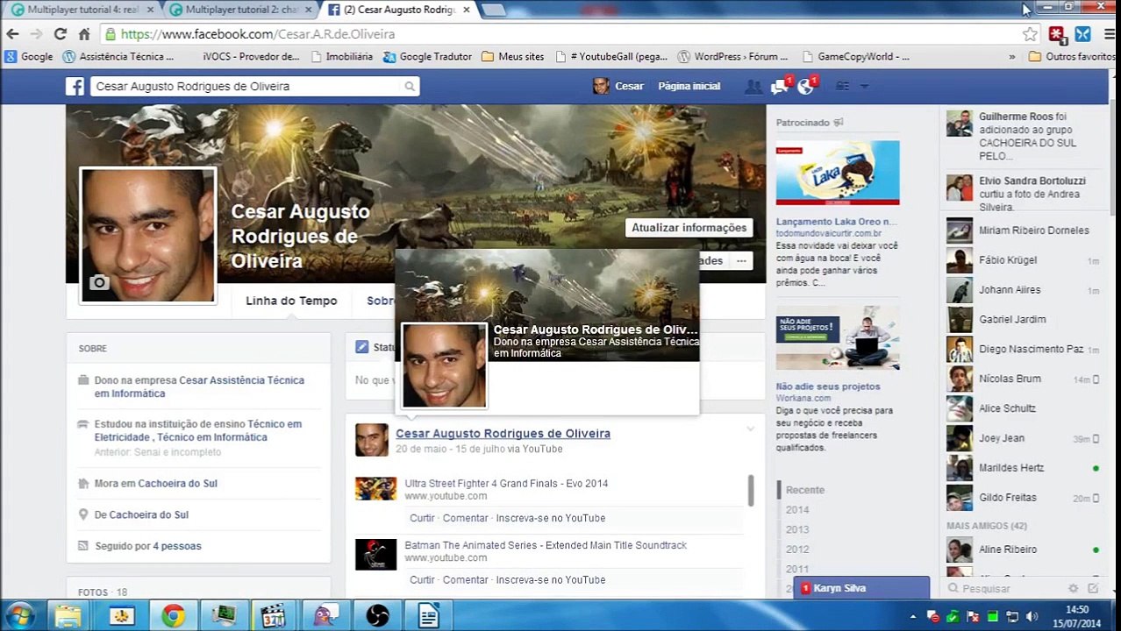Viewport: 1121px width, 631px height.
Task: Open Cachoeira do Sul link under Mora em
Action: 177,483
